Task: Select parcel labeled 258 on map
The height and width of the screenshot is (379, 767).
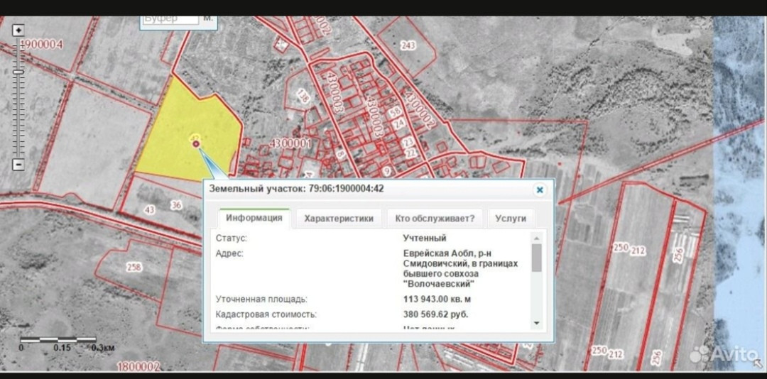Action: coord(134,267)
